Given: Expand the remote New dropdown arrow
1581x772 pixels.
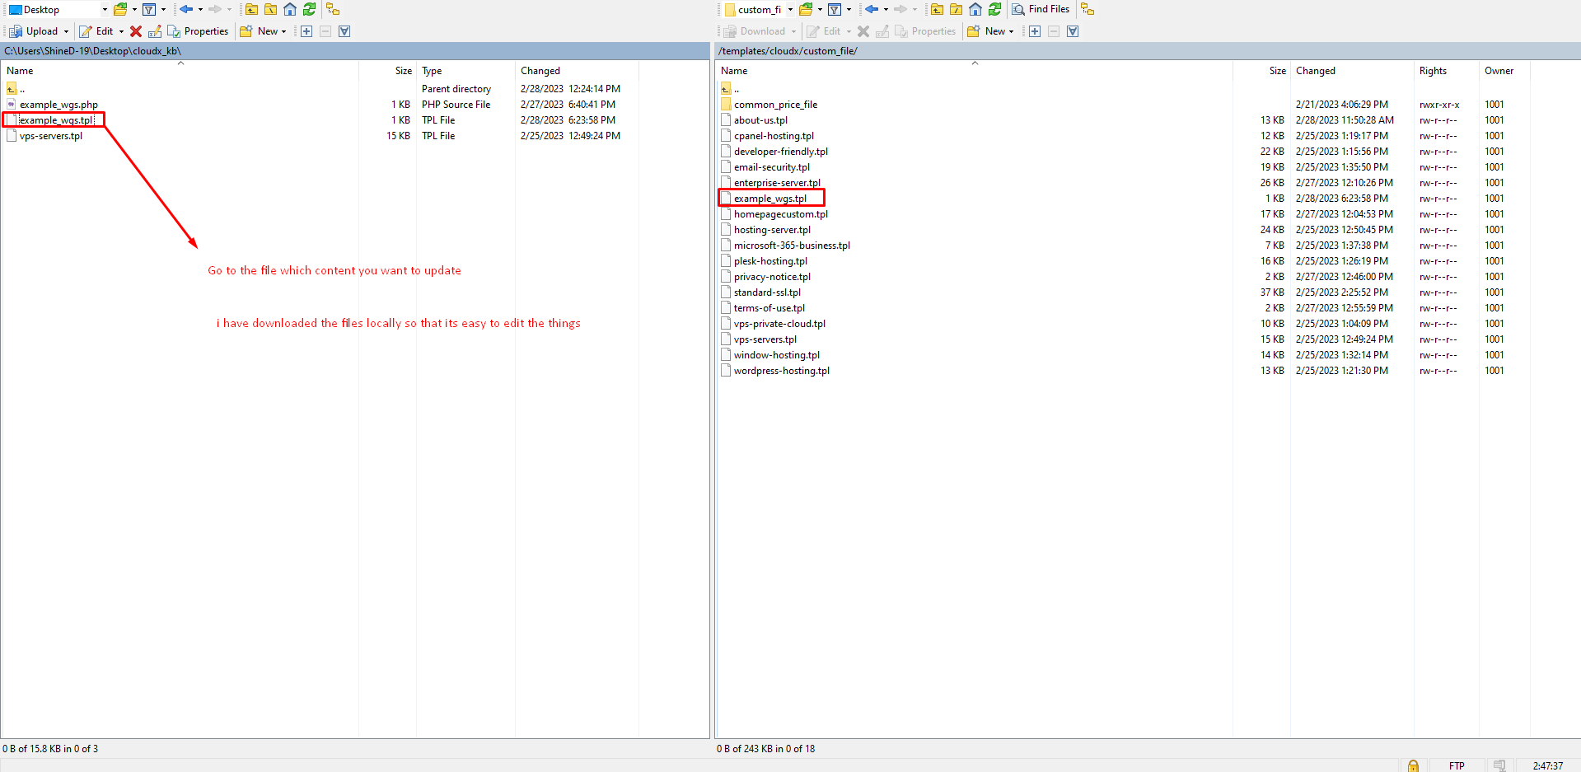Looking at the screenshot, I should coord(1012,31).
